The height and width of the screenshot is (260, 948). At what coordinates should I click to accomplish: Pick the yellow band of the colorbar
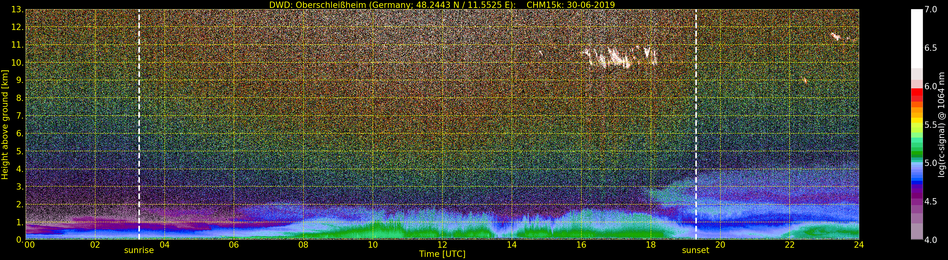coord(917,120)
